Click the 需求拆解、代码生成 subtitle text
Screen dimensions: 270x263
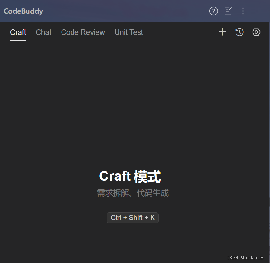click(x=133, y=193)
